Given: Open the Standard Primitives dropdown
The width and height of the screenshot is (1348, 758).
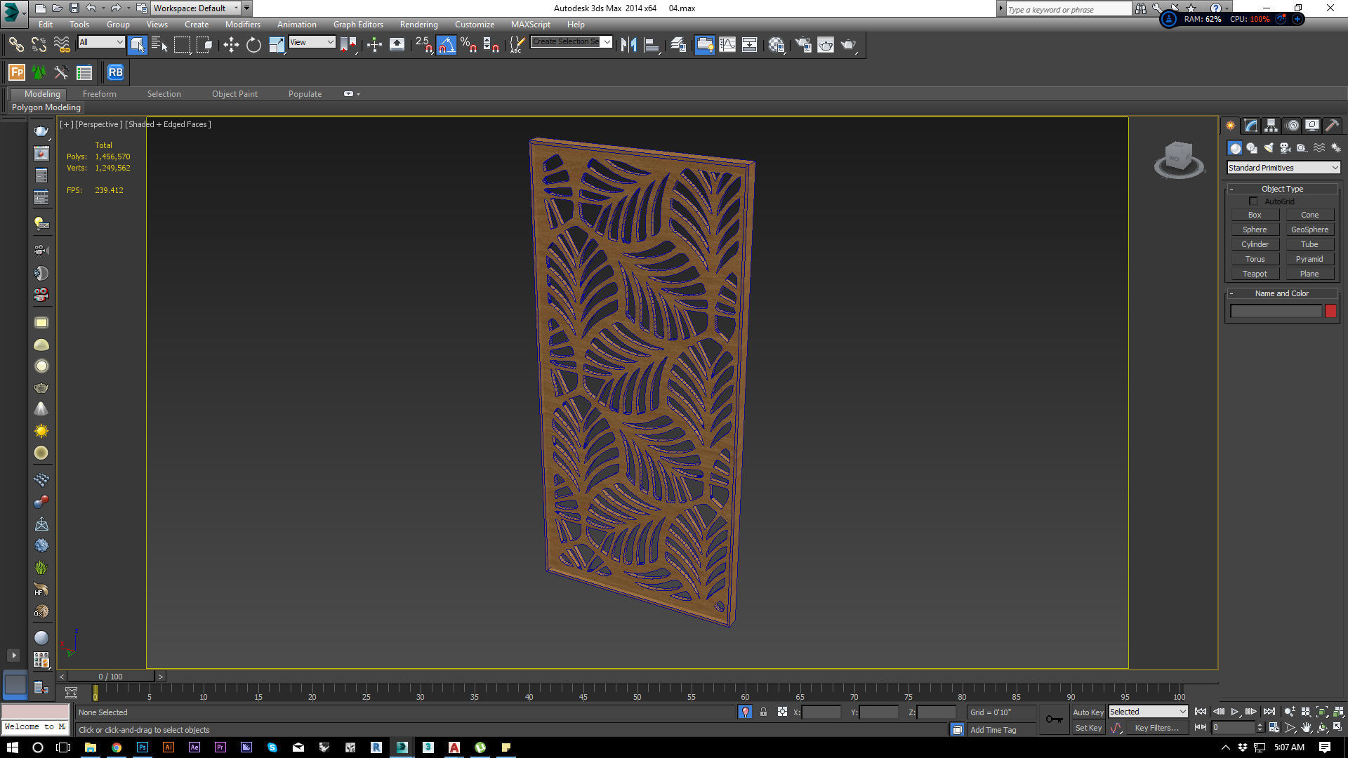Looking at the screenshot, I should (x=1283, y=168).
